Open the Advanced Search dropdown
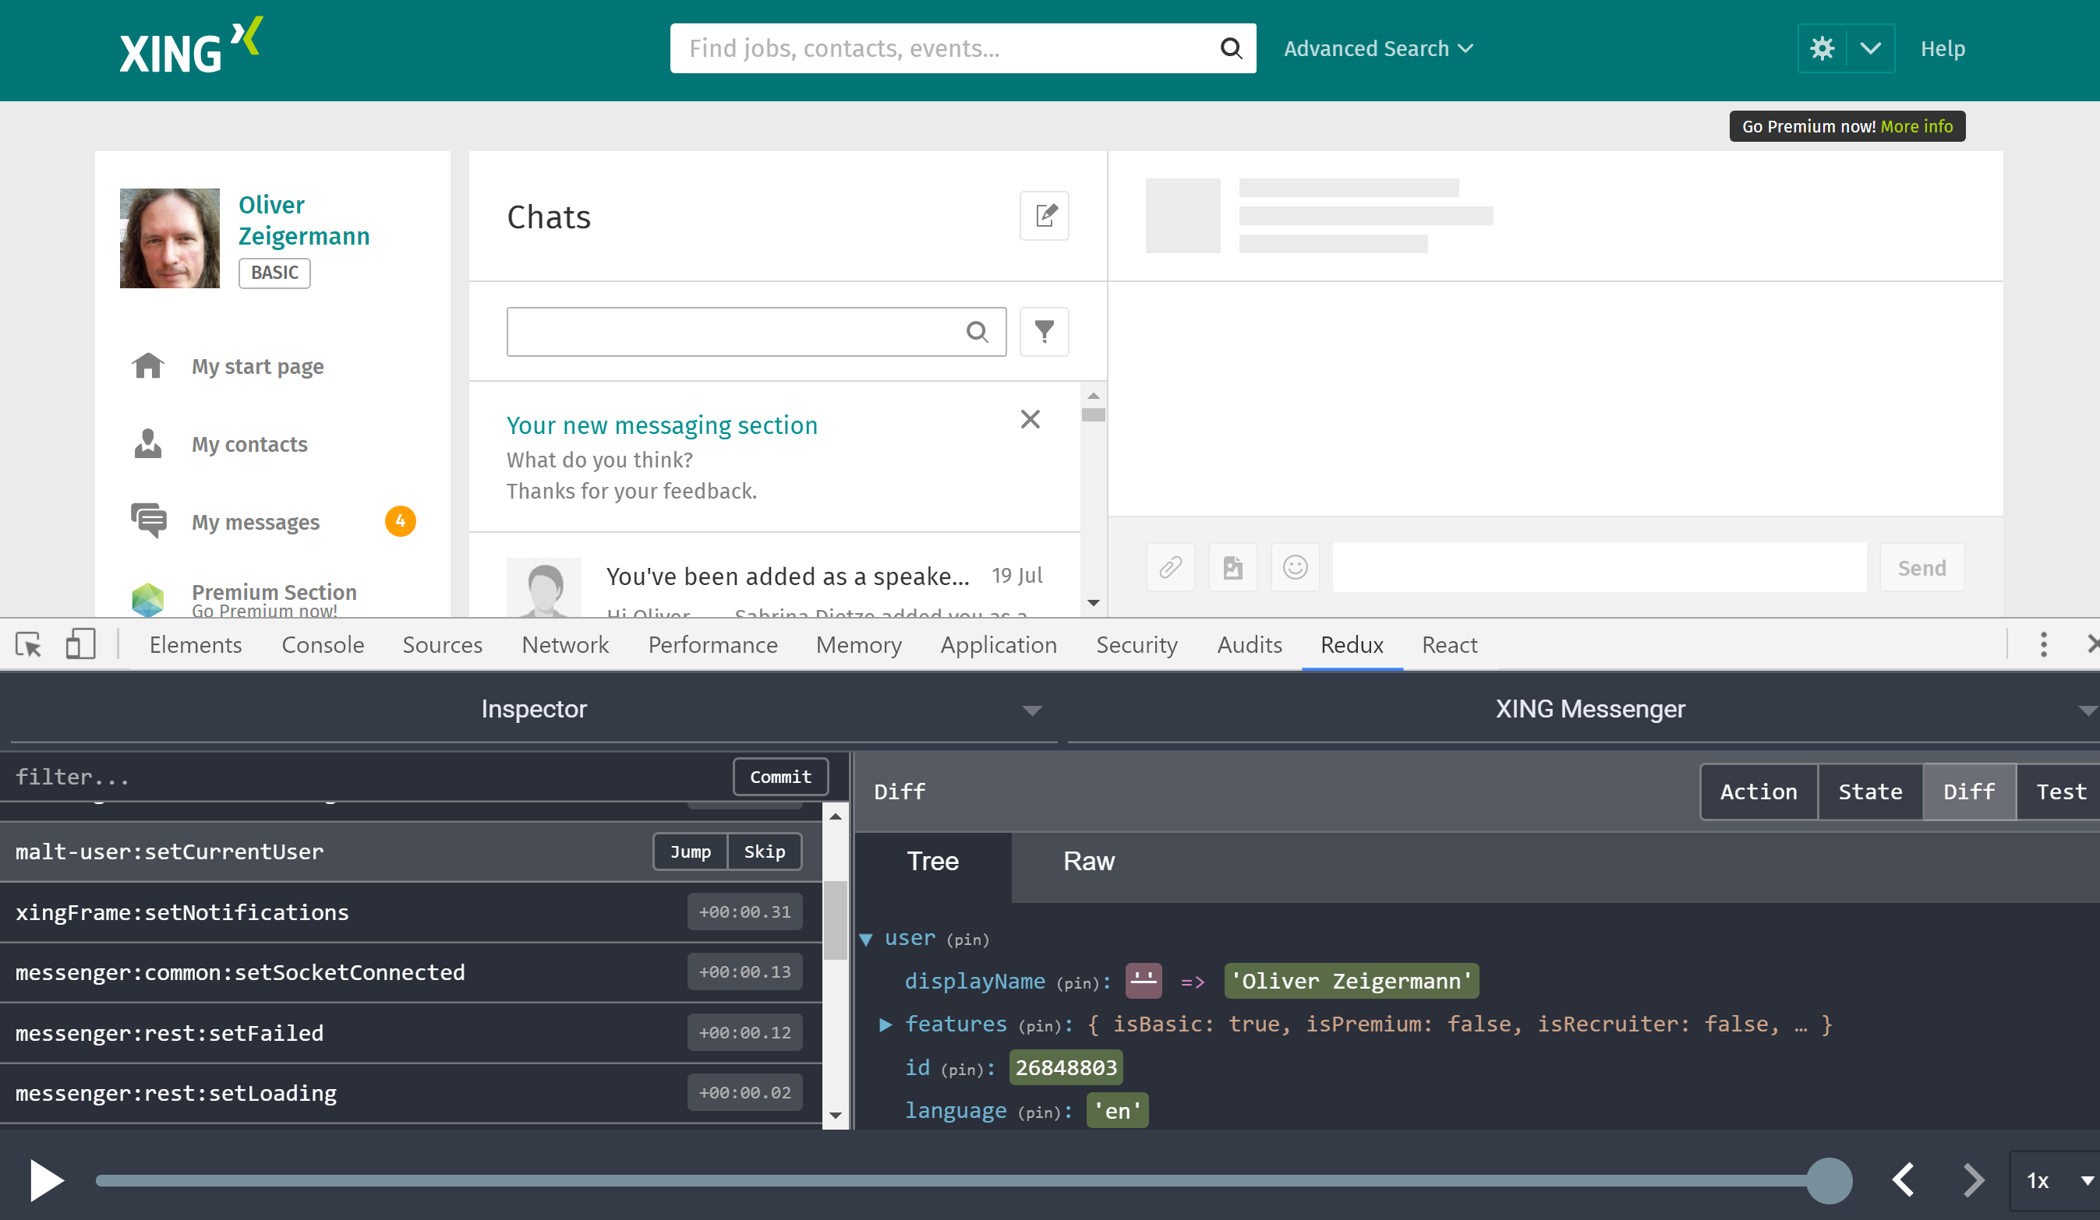The width and height of the screenshot is (2100, 1220). tap(1378, 48)
